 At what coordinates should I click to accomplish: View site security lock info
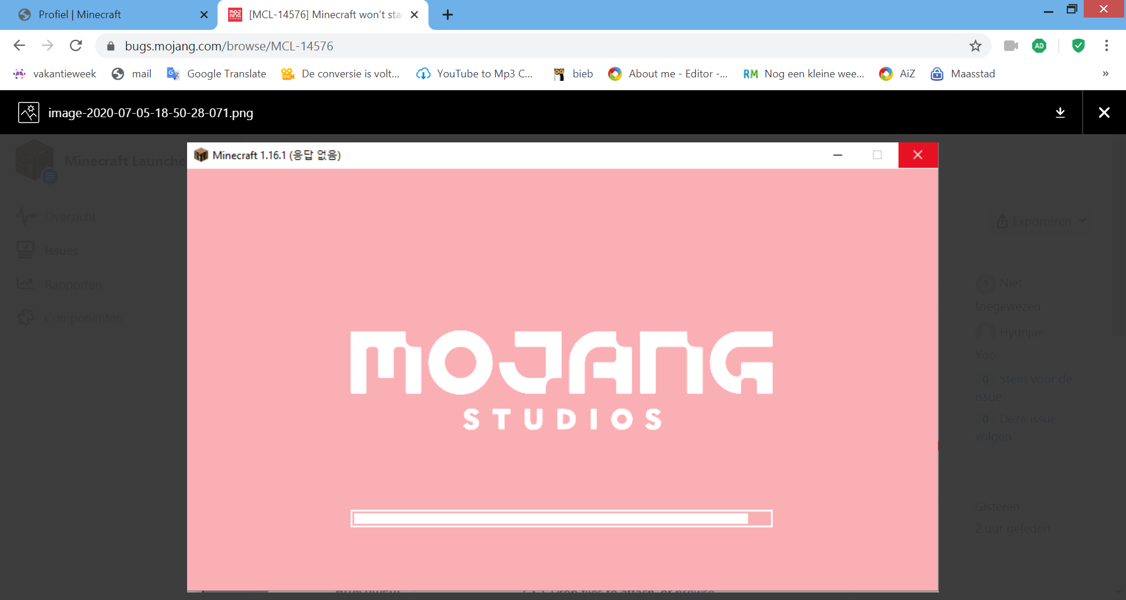tap(111, 46)
